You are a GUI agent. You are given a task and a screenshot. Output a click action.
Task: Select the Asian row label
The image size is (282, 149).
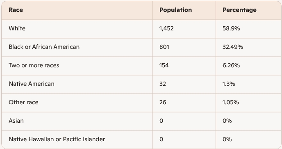[x=16, y=121]
